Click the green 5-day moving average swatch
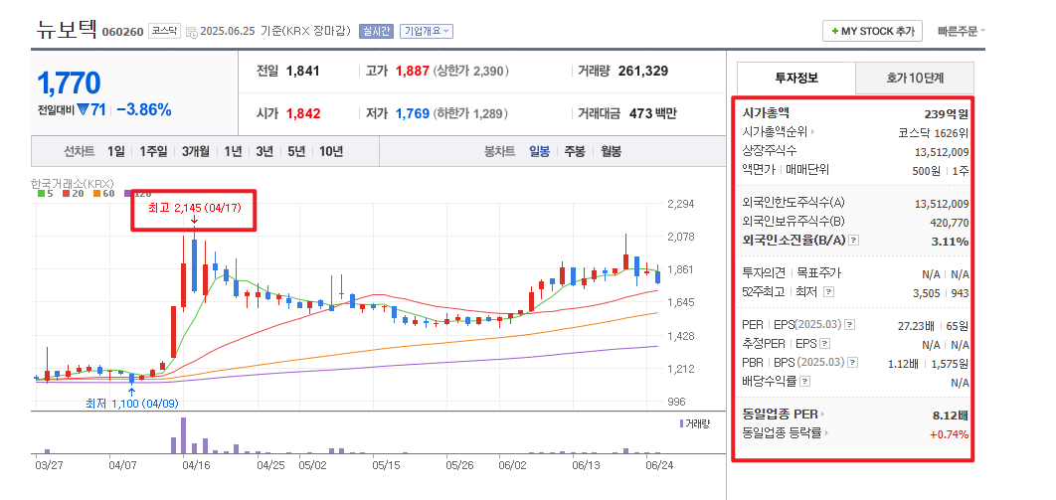This screenshot has height=500, width=1056. tap(41, 194)
